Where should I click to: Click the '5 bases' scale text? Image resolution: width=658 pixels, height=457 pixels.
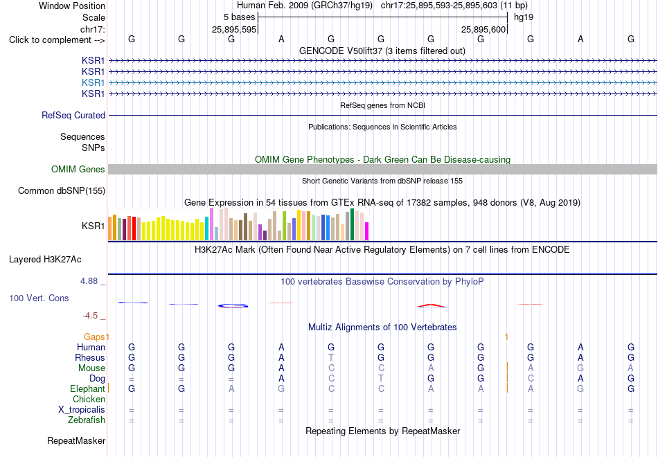[239, 17]
